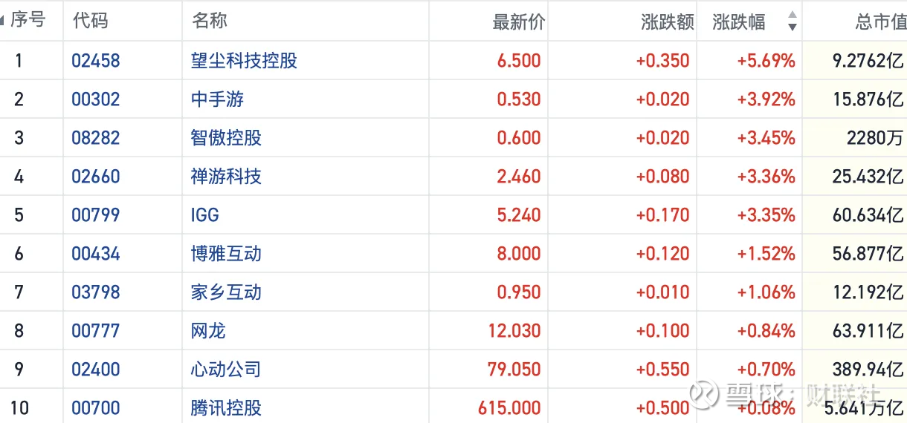Sort by the 最新价 column header

pos(518,22)
